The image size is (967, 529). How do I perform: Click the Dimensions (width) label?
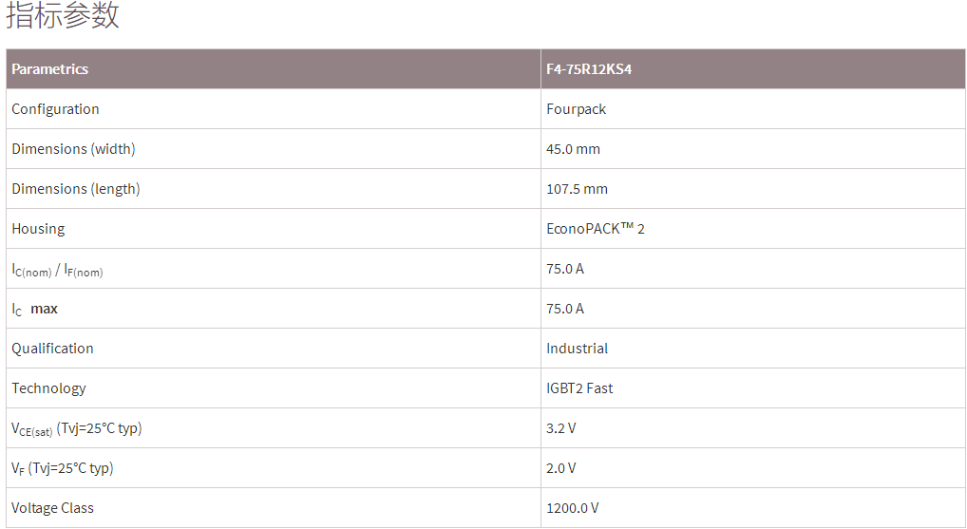[x=73, y=149]
